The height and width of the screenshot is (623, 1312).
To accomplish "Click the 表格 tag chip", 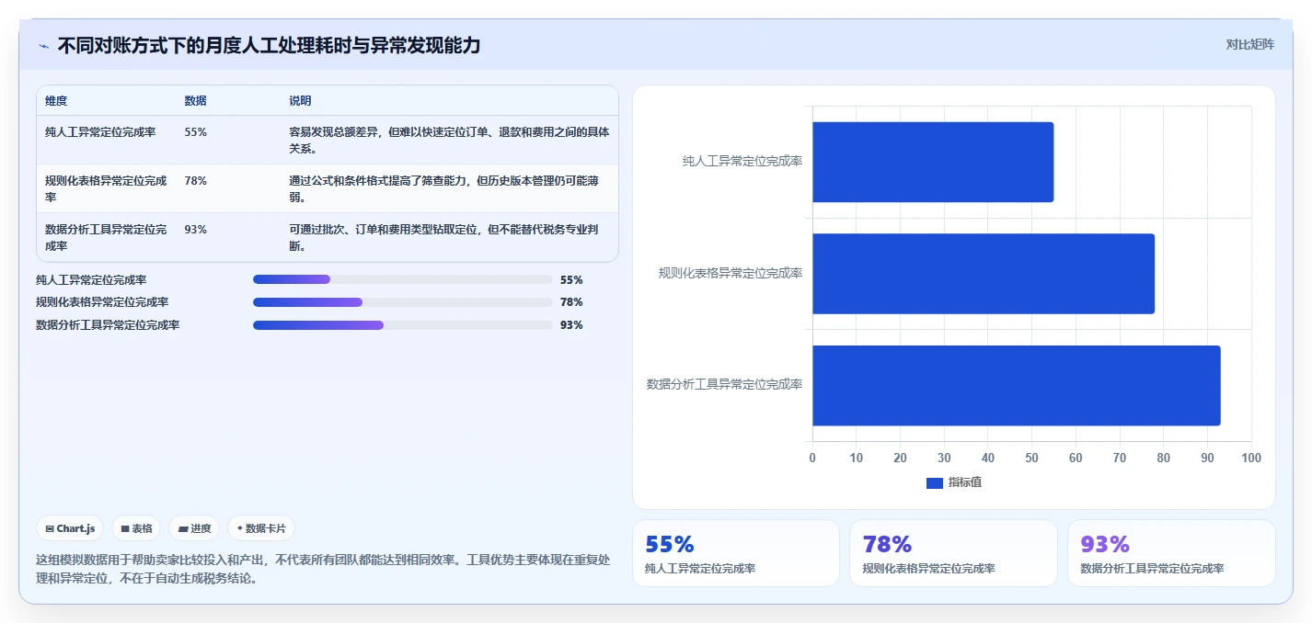I will [136, 528].
